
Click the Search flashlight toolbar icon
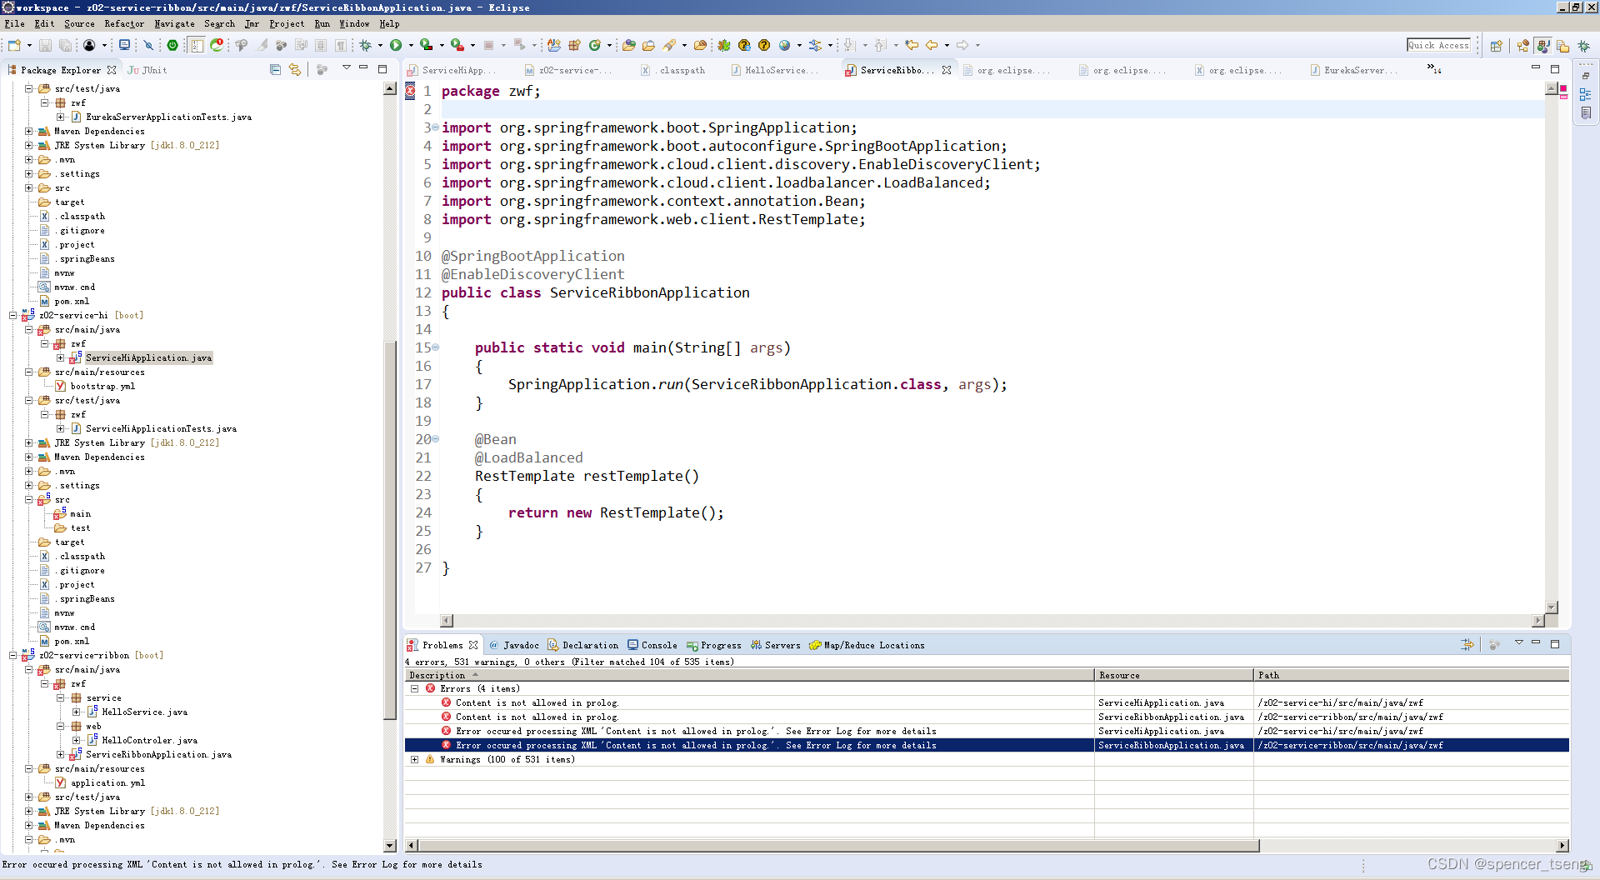(669, 45)
